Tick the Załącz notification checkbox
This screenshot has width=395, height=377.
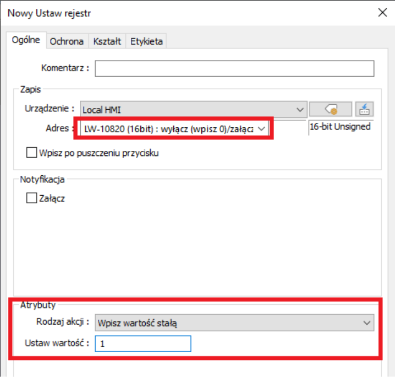click(x=32, y=198)
